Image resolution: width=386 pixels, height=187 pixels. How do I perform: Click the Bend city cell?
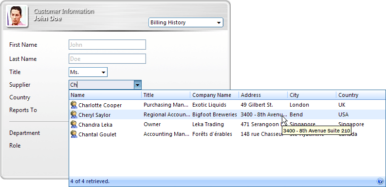296,114
